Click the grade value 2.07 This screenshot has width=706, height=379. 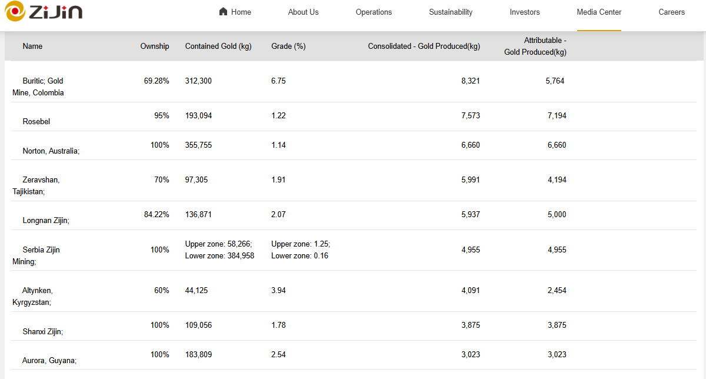278,214
